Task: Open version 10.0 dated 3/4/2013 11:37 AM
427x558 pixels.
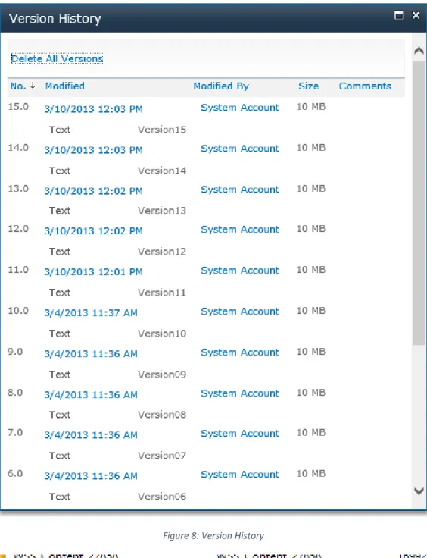Action: click(91, 313)
